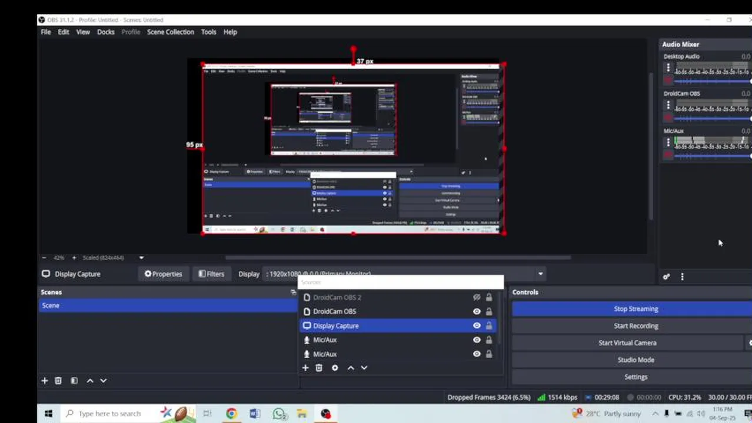Hide the Display Capture source
This screenshot has width=752, height=423.
477,325
